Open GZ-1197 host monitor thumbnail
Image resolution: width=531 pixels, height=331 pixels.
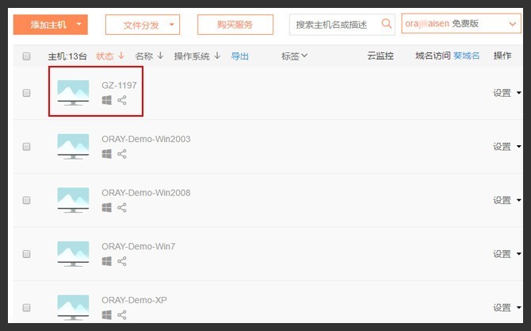[x=73, y=93]
